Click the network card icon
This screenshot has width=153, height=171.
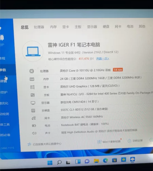(x=34, y=118)
